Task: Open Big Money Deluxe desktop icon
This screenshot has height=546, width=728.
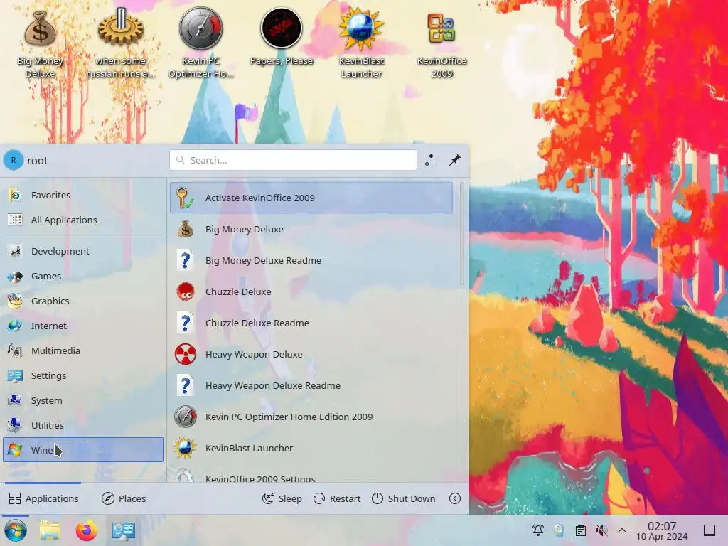Action: pyautogui.click(x=41, y=44)
